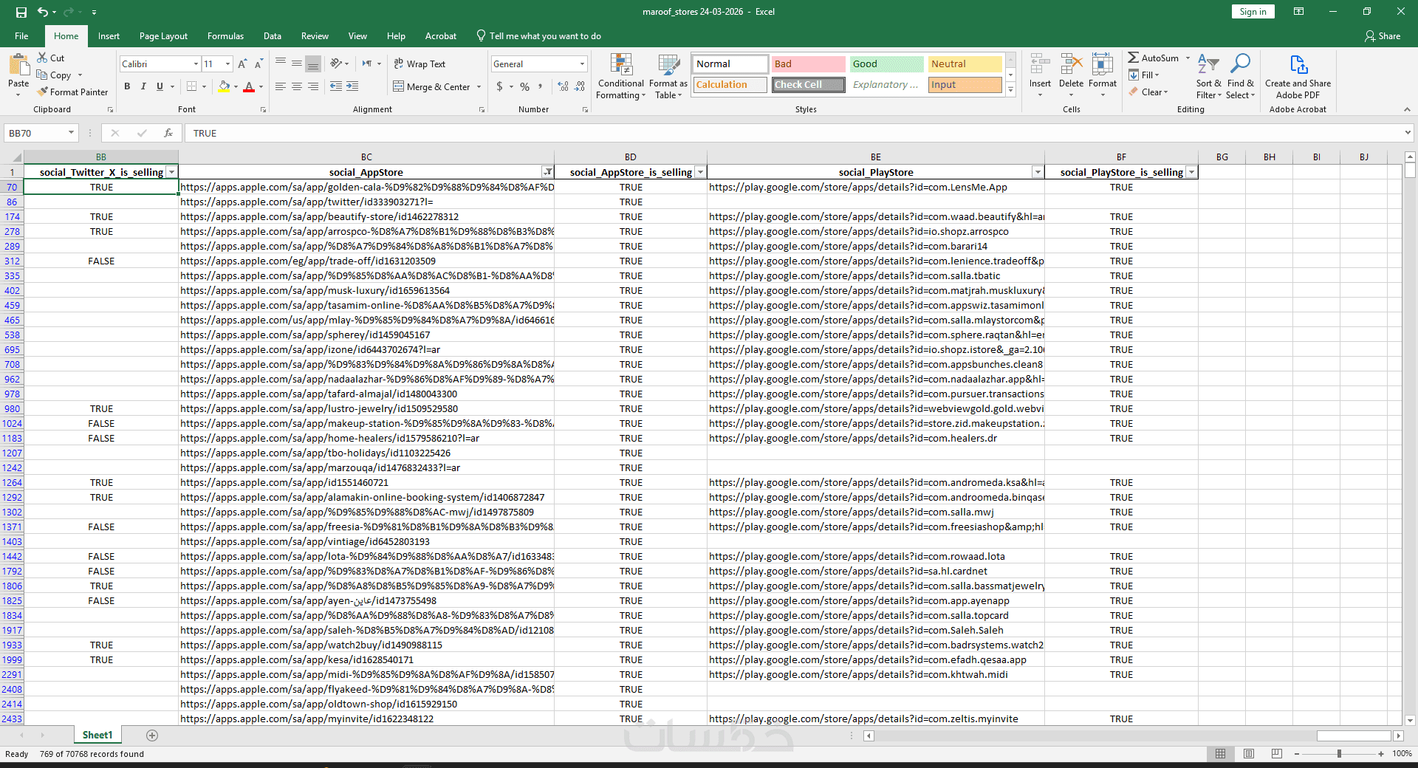1418x768 pixels.
Task: Switch to the Review tab
Action: (315, 36)
